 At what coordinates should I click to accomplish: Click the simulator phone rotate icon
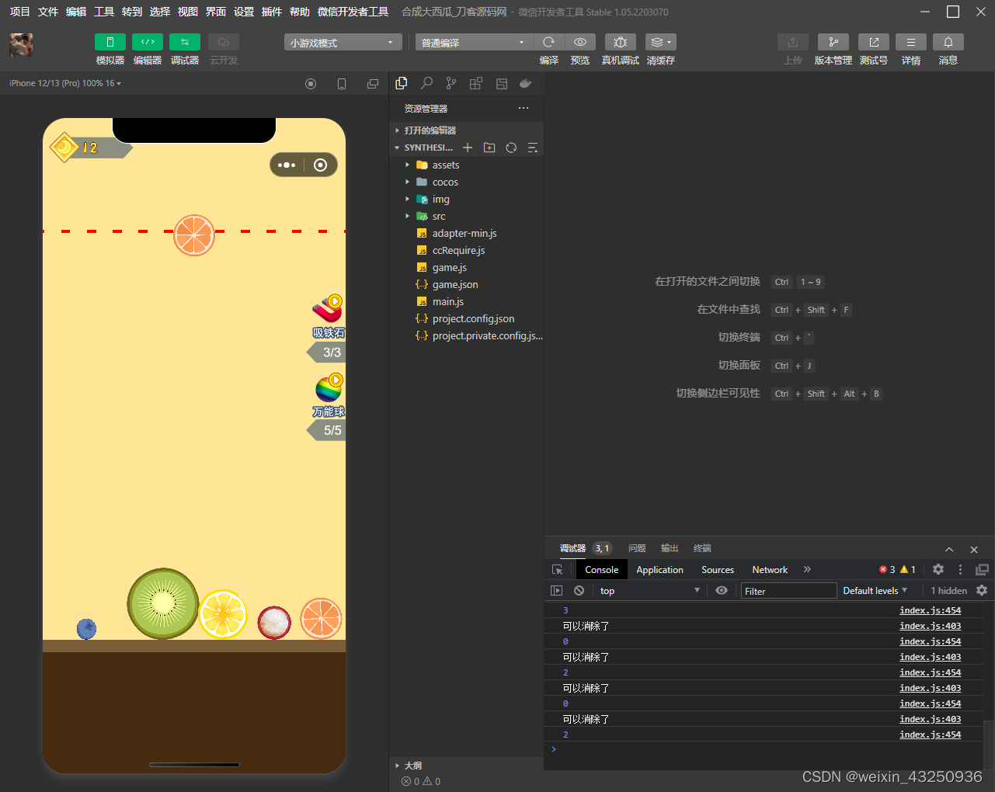(342, 84)
